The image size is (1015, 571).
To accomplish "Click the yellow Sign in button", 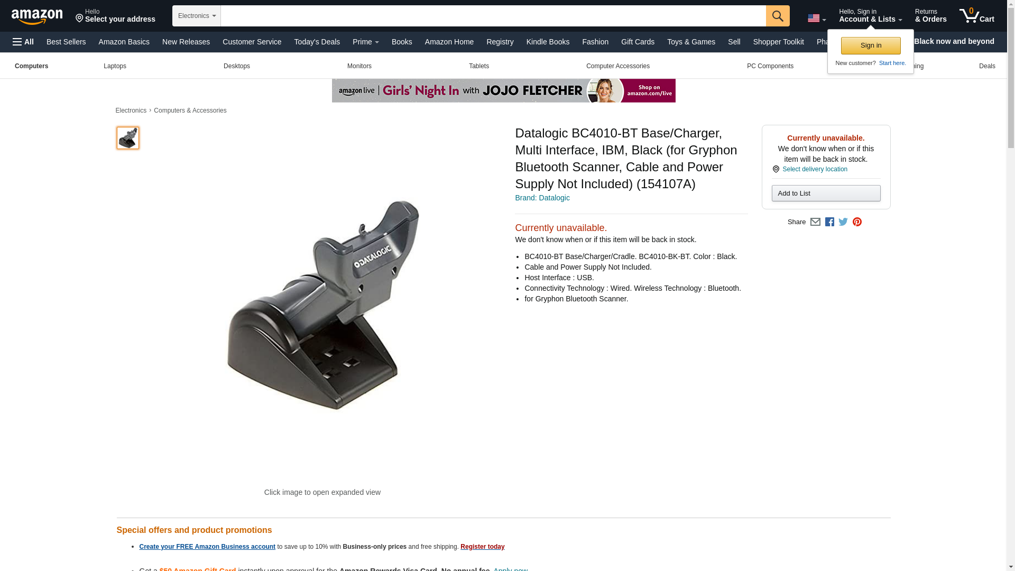I will click(871, 45).
